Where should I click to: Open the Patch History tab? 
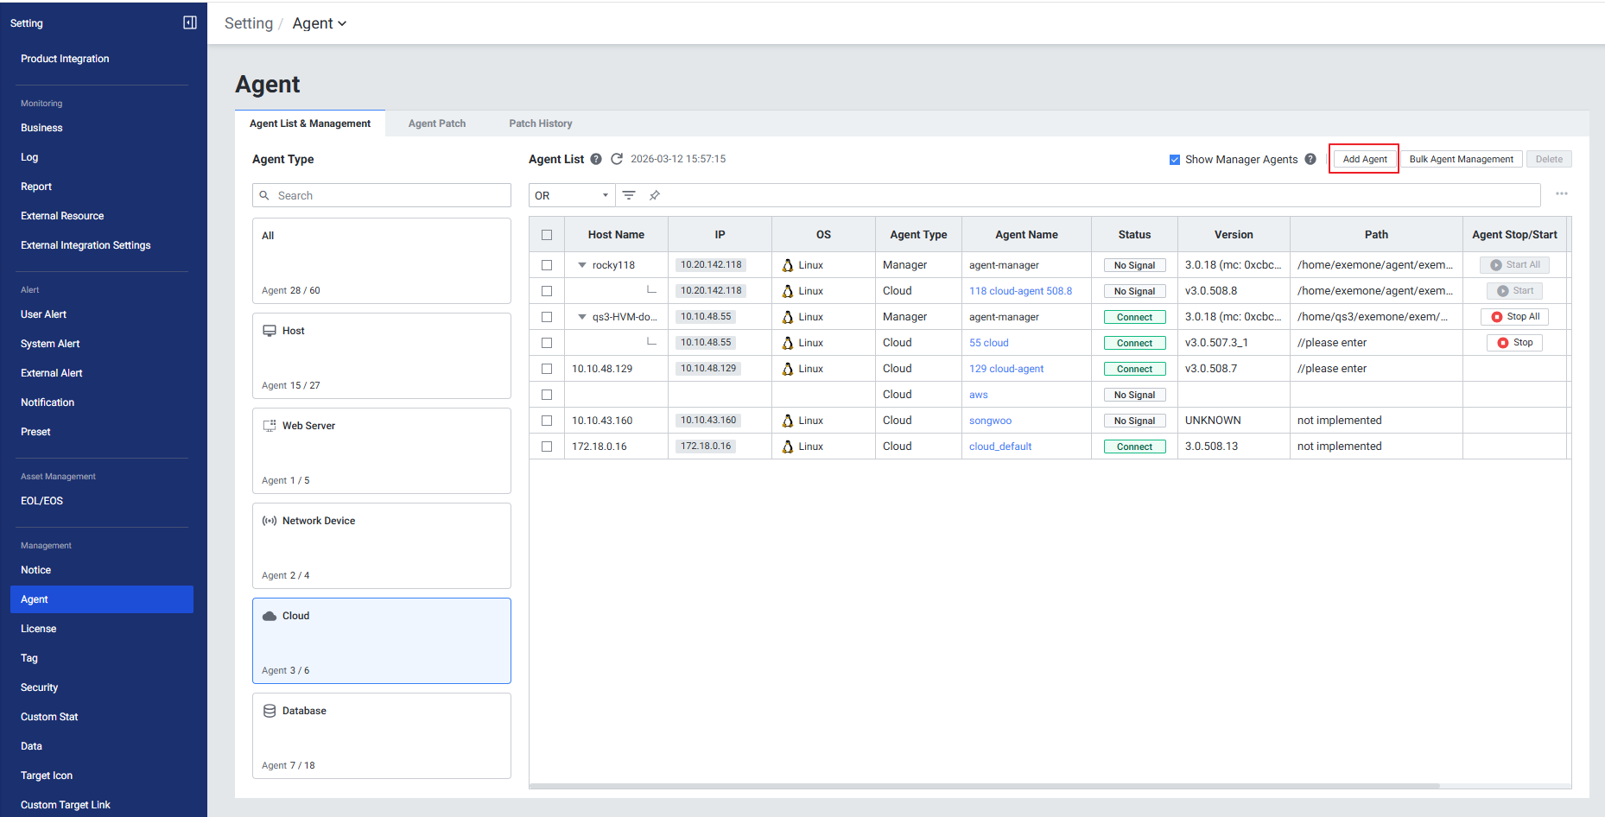pyautogui.click(x=541, y=123)
